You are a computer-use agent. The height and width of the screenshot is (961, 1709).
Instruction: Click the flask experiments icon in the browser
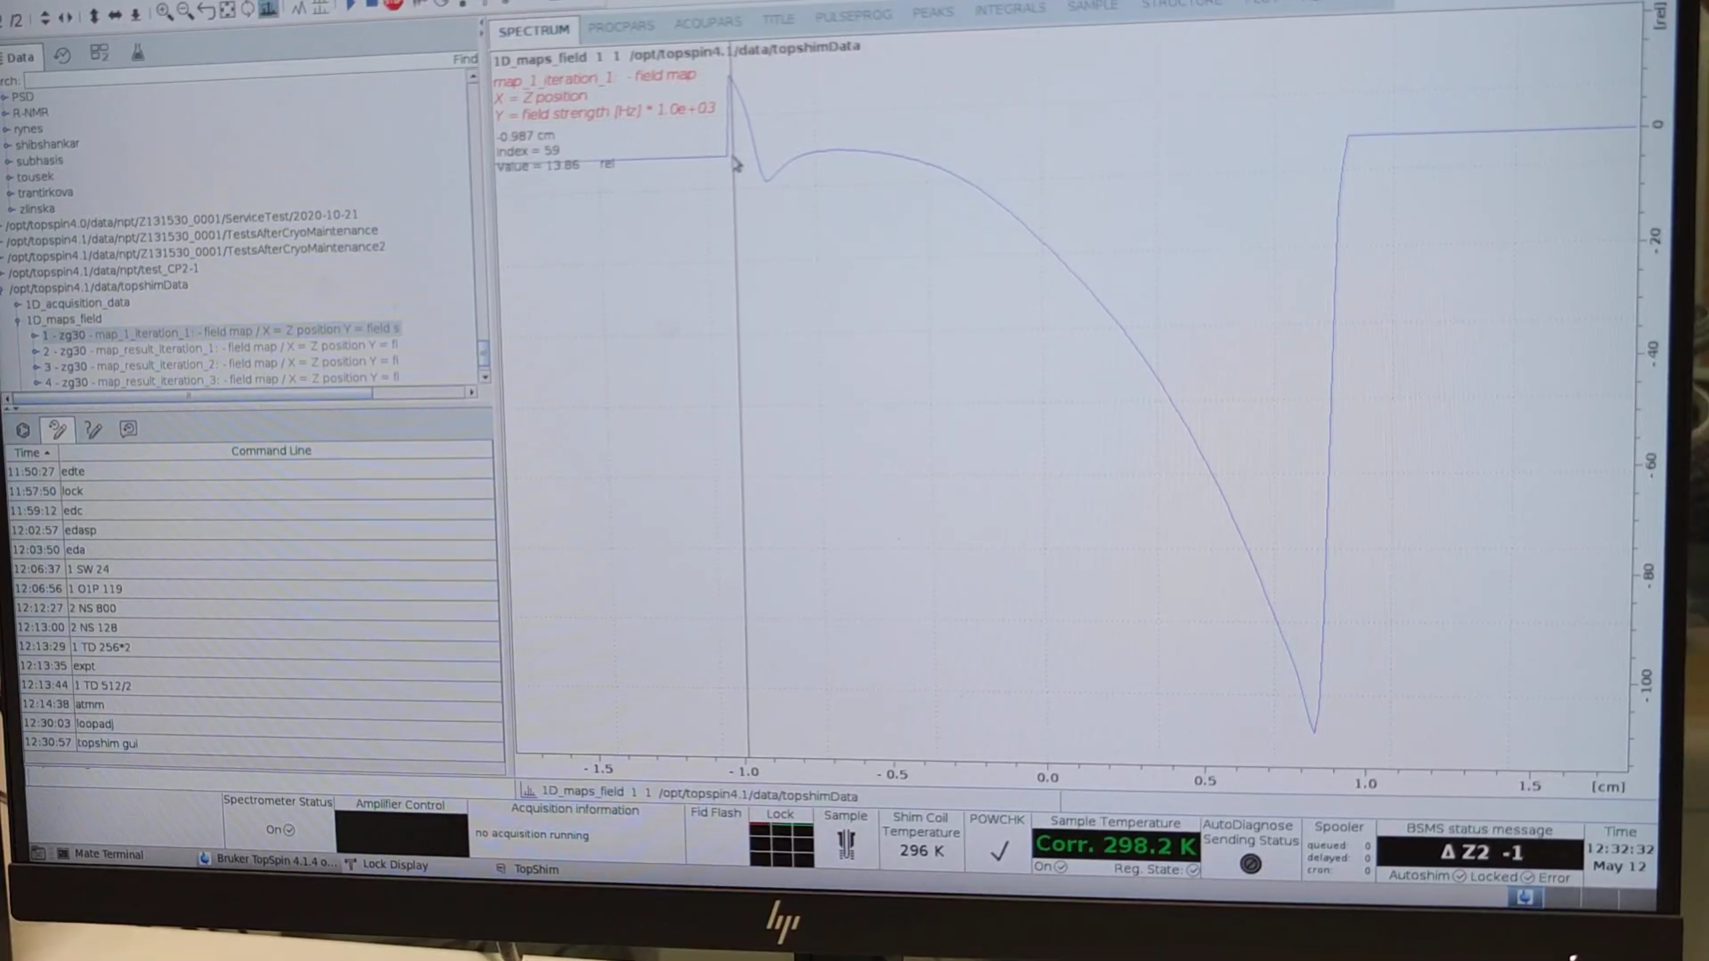coord(138,53)
